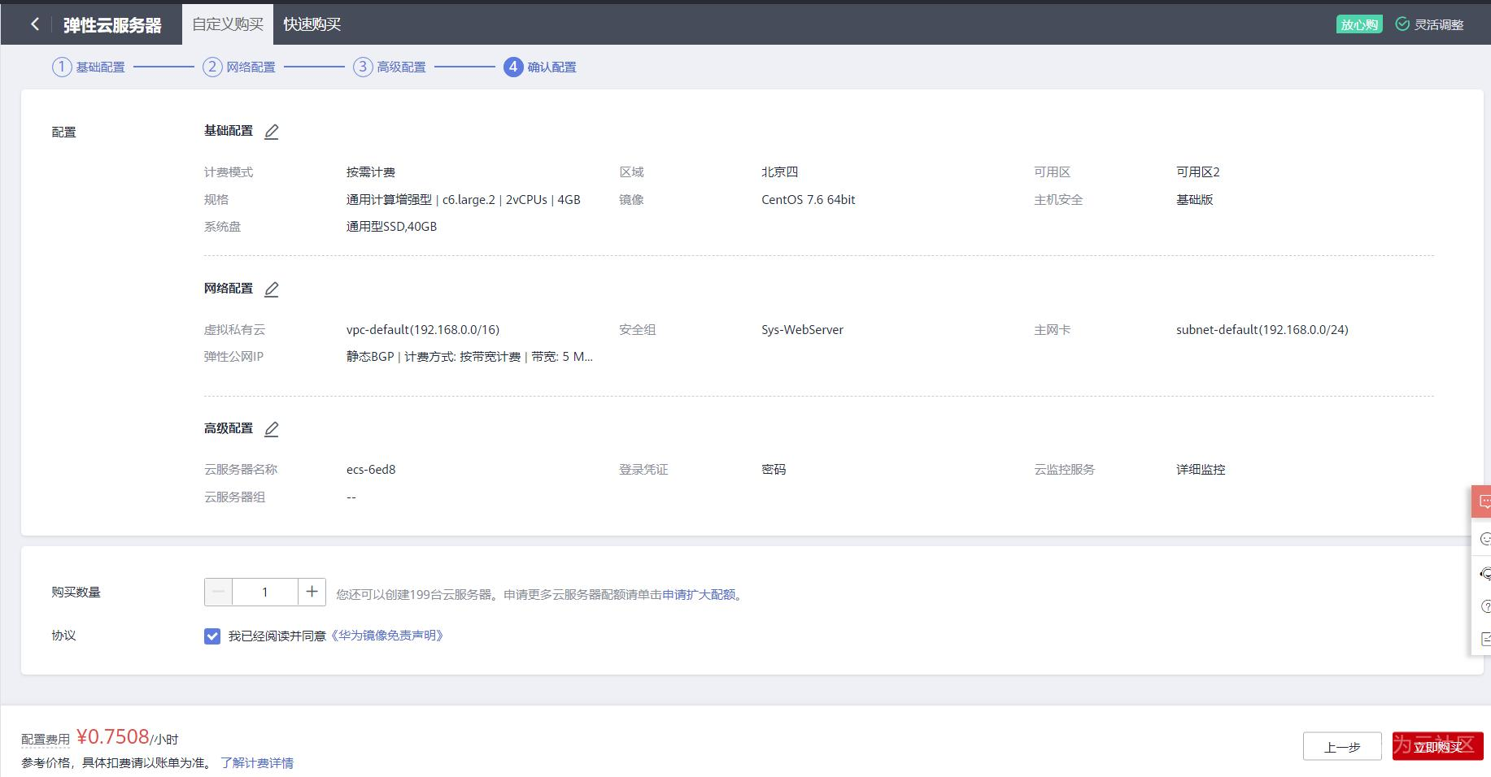Image resolution: width=1491 pixels, height=777 pixels.
Task: Open the 《华为镜像免责声明》 link
Action: click(386, 636)
